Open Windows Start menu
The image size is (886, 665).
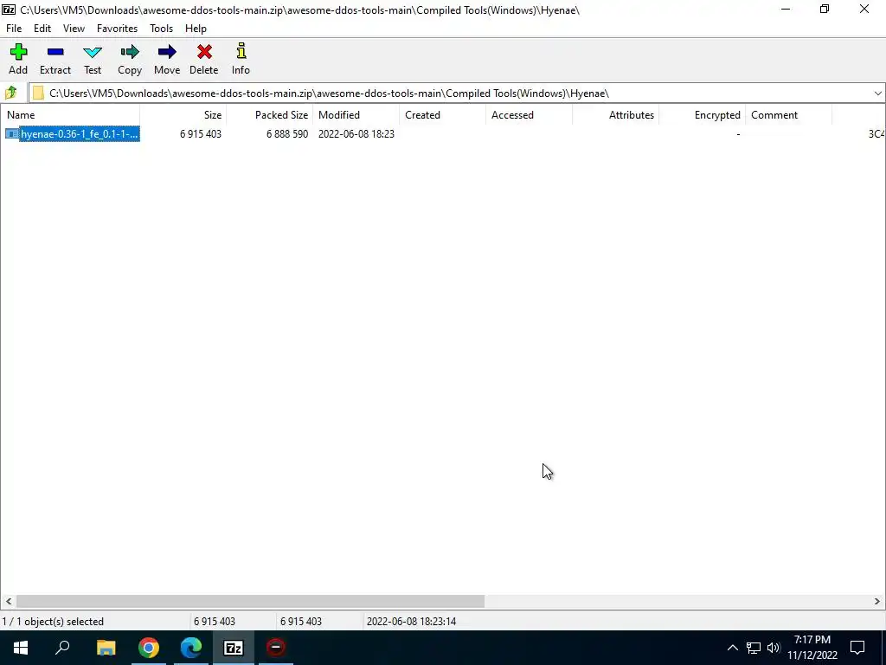[x=21, y=648]
